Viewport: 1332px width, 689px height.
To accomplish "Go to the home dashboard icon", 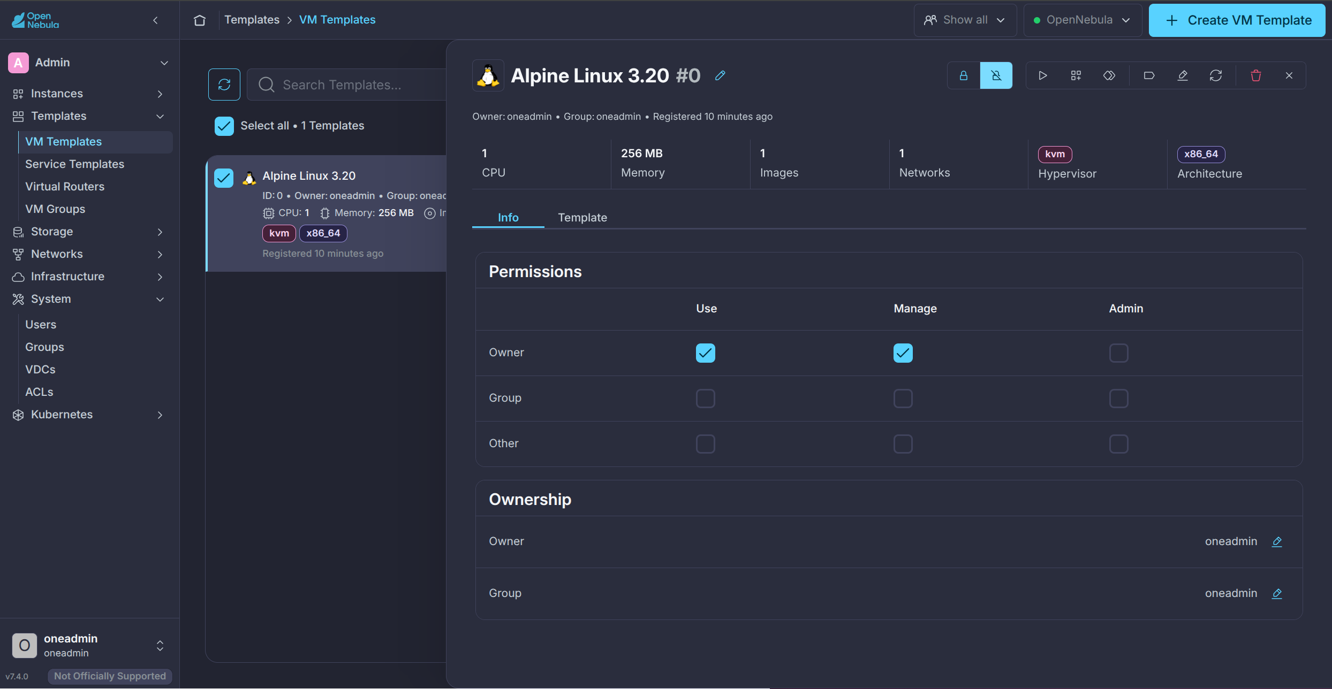I will click(200, 20).
